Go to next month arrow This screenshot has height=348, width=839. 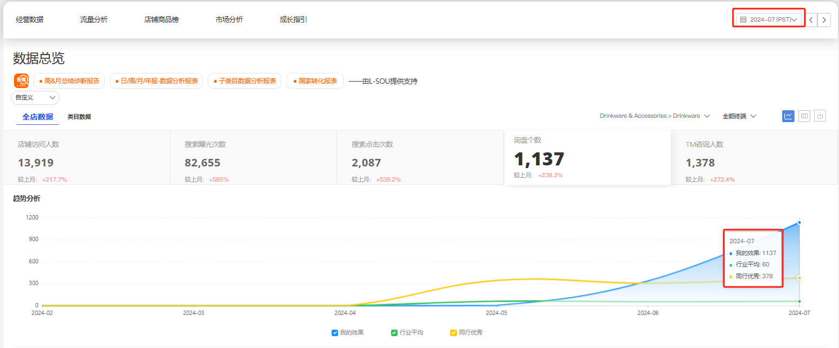(x=824, y=20)
